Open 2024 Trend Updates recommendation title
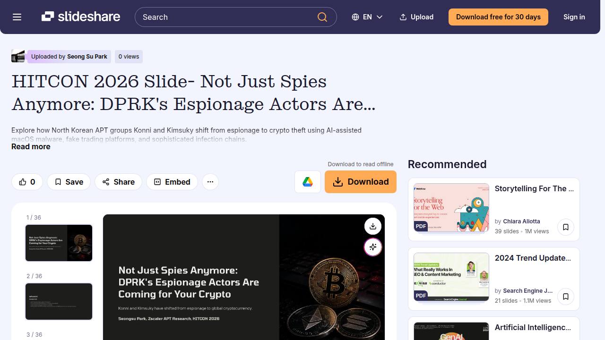 (533, 258)
